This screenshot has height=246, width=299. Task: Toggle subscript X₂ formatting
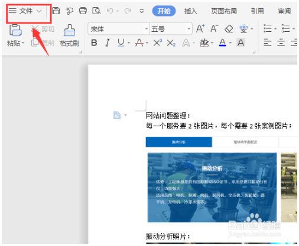pos(171,43)
